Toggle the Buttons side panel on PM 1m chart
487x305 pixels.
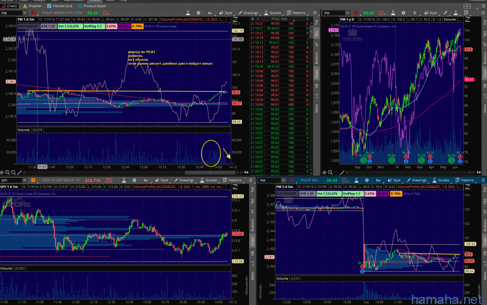pyautogui.click(x=317, y=58)
